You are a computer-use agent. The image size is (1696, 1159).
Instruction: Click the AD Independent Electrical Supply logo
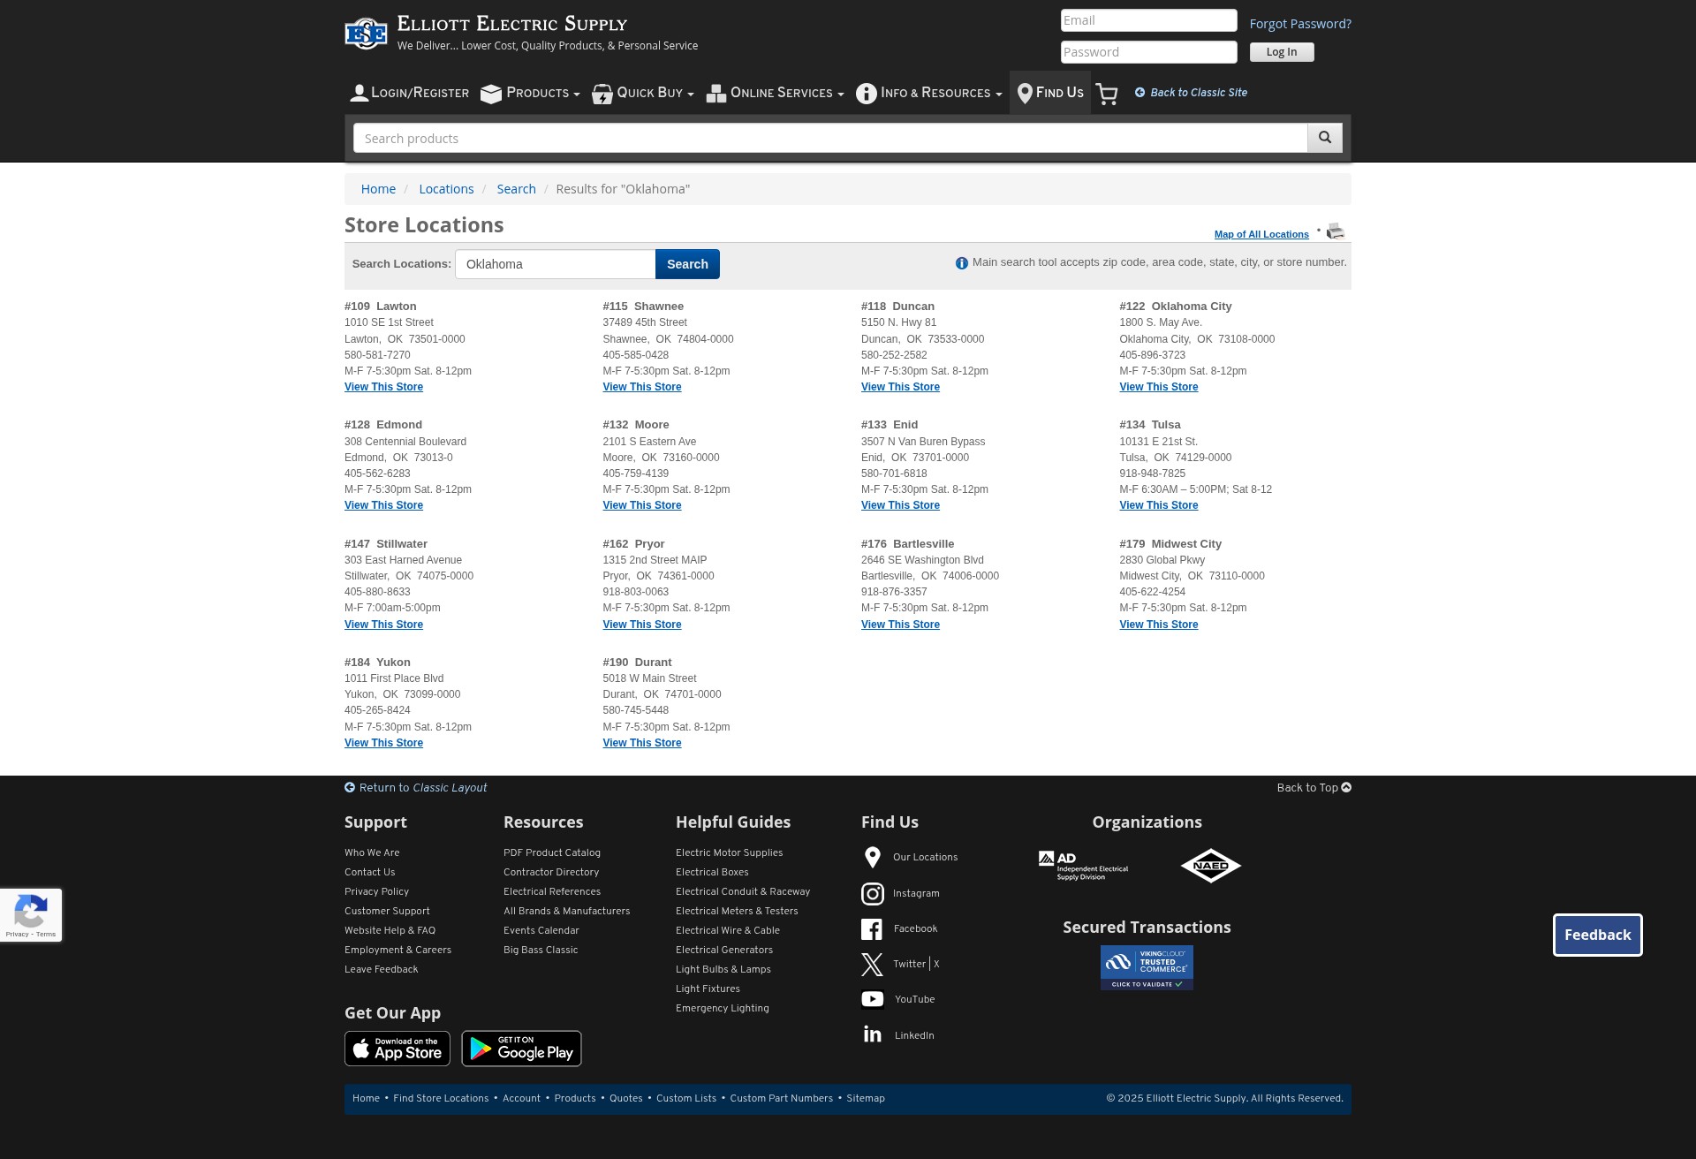coord(1084,866)
